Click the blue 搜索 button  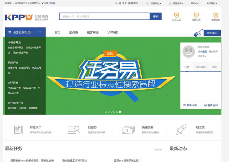click(x=155, y=16)
